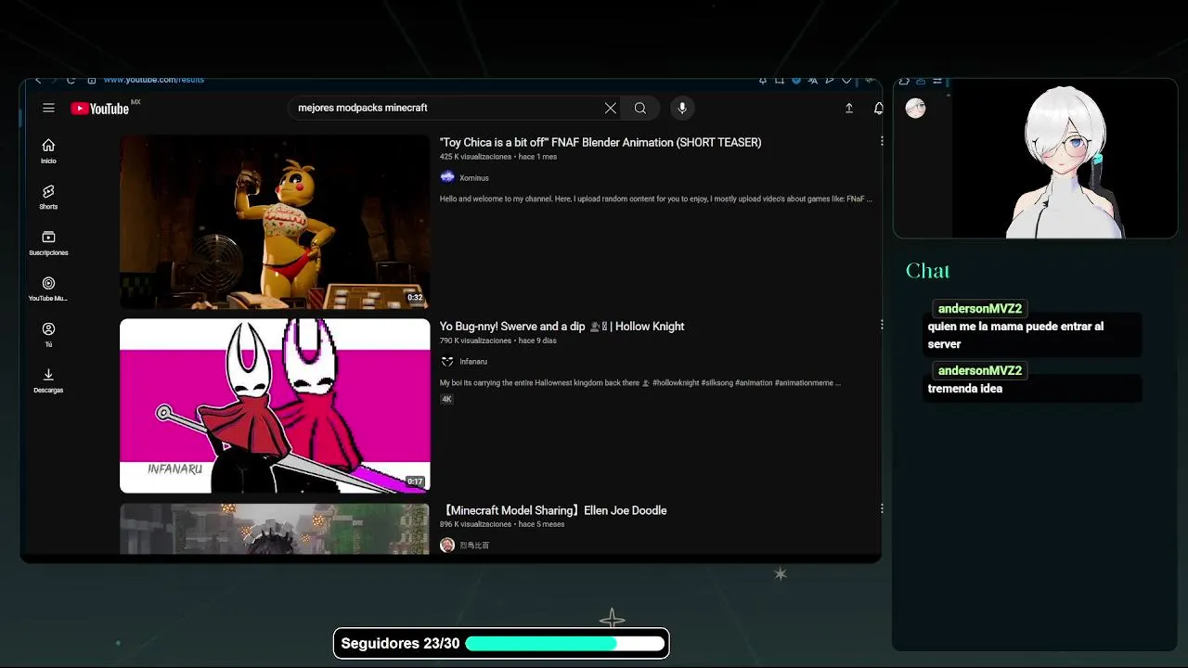Open the 'Ellen Joe Doodle' video title
Screen dimensions: 1188x668
point(553,510)
